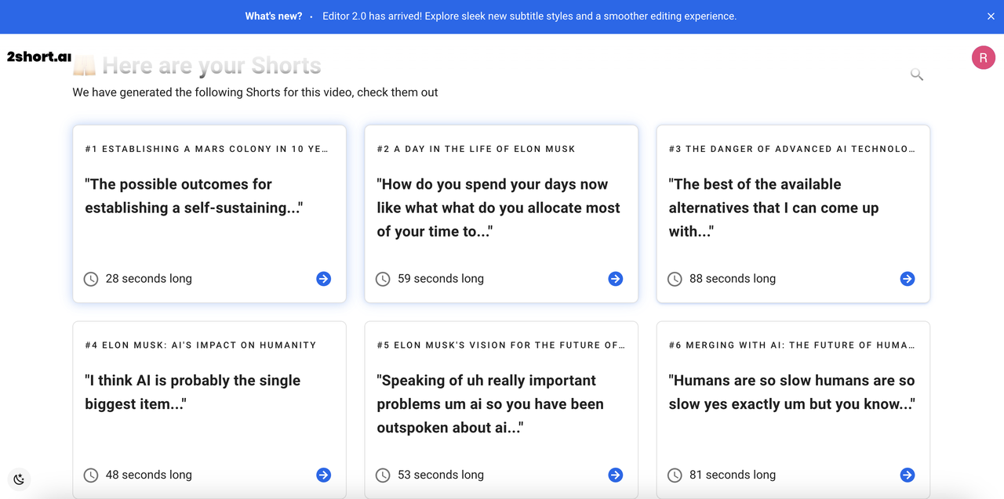Click arrow on Merging with AI card
The width and height of the screenshot is (1004, 499).
pyautogui.click(x=908, y=475)
